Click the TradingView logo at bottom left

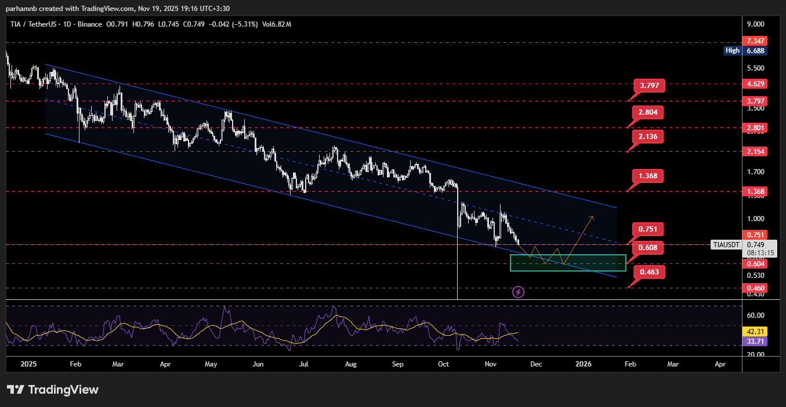pos(53,390)
